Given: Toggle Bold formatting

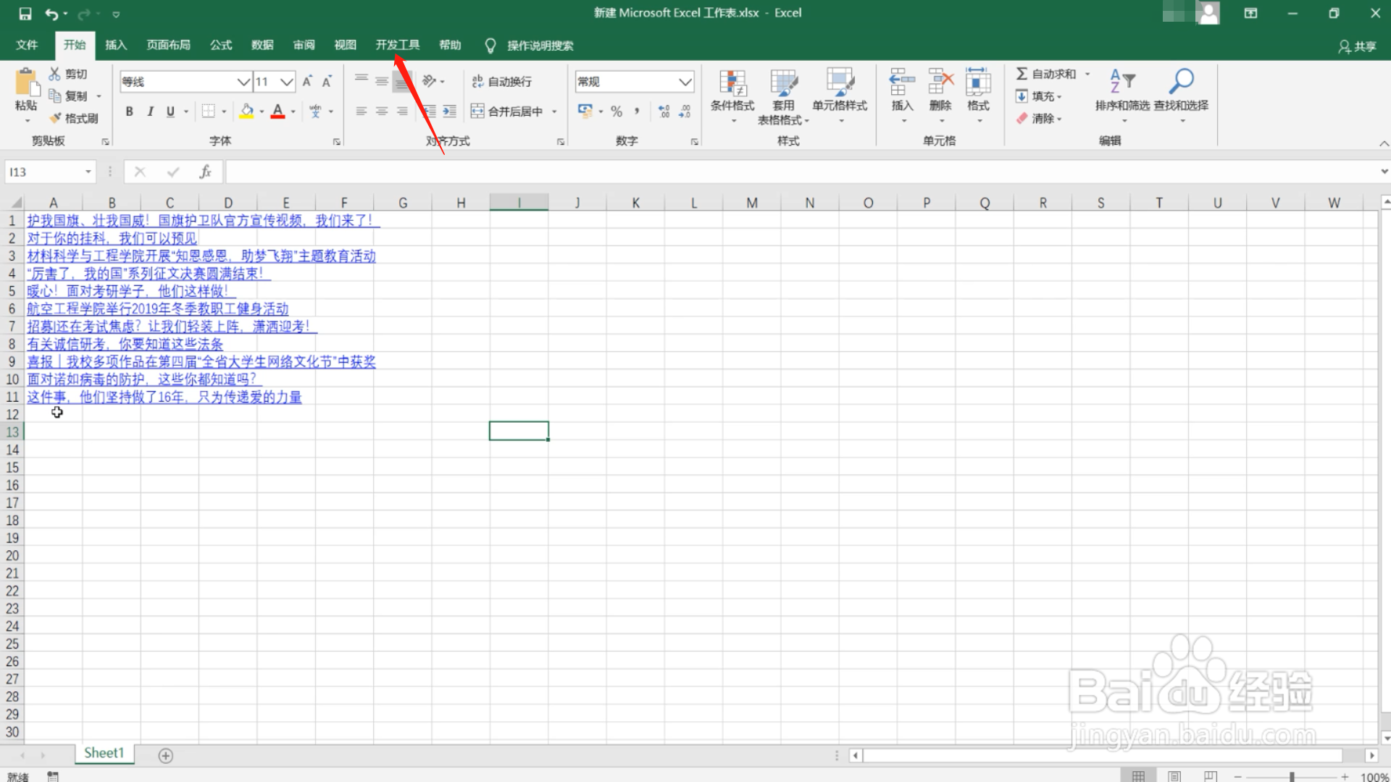Looking at the screenshot, I should pyautogui.click(x=129, y=111).
